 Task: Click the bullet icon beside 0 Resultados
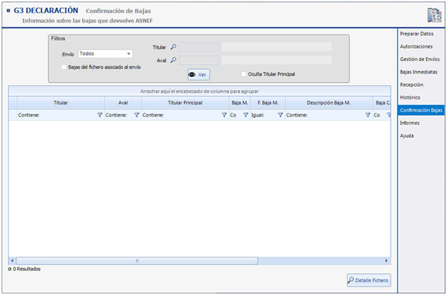(x=9, y=269)
